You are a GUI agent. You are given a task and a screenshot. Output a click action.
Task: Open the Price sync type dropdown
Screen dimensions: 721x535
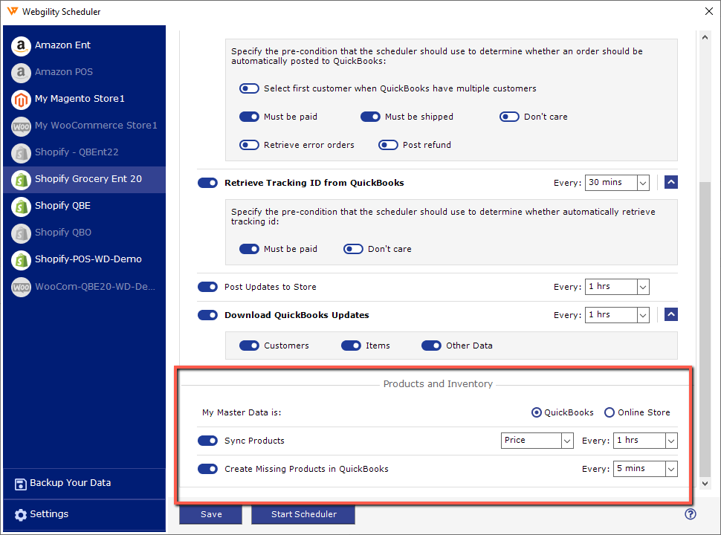(x=537, y=441)
